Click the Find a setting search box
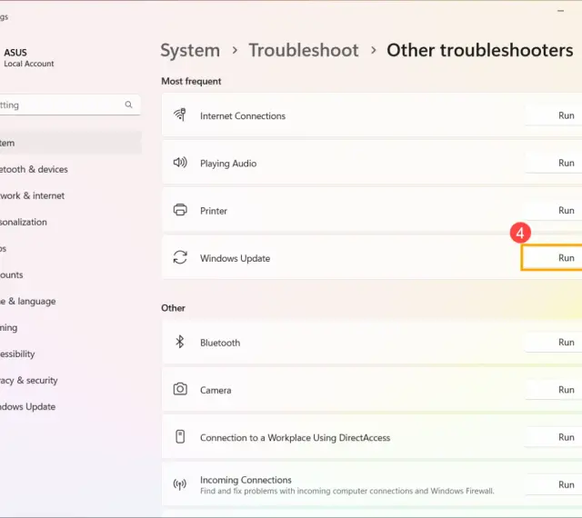 coord(70,105)
